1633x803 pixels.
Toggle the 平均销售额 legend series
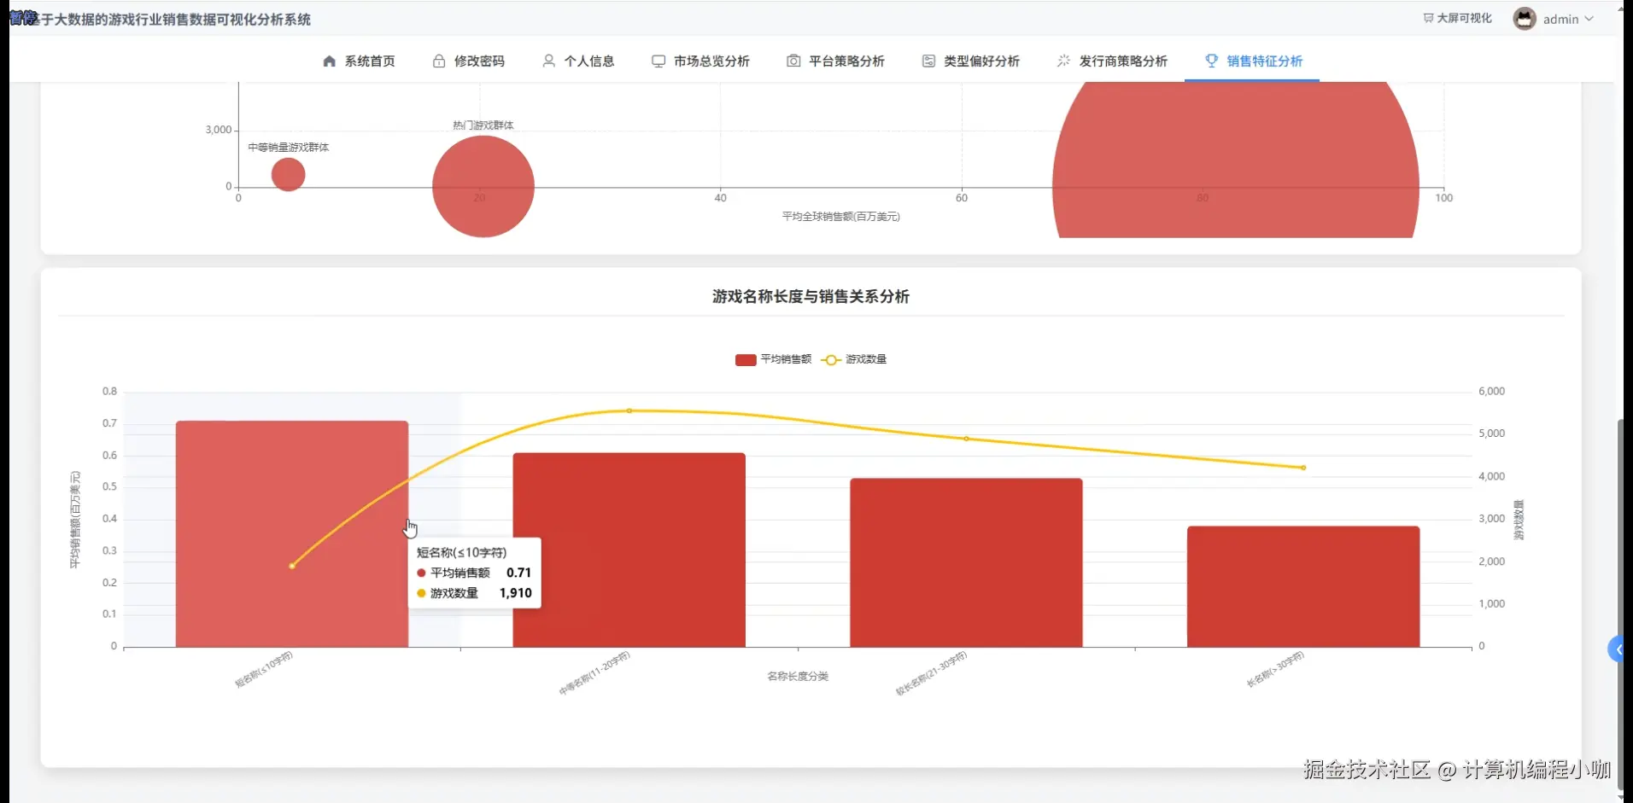[774, 359]
